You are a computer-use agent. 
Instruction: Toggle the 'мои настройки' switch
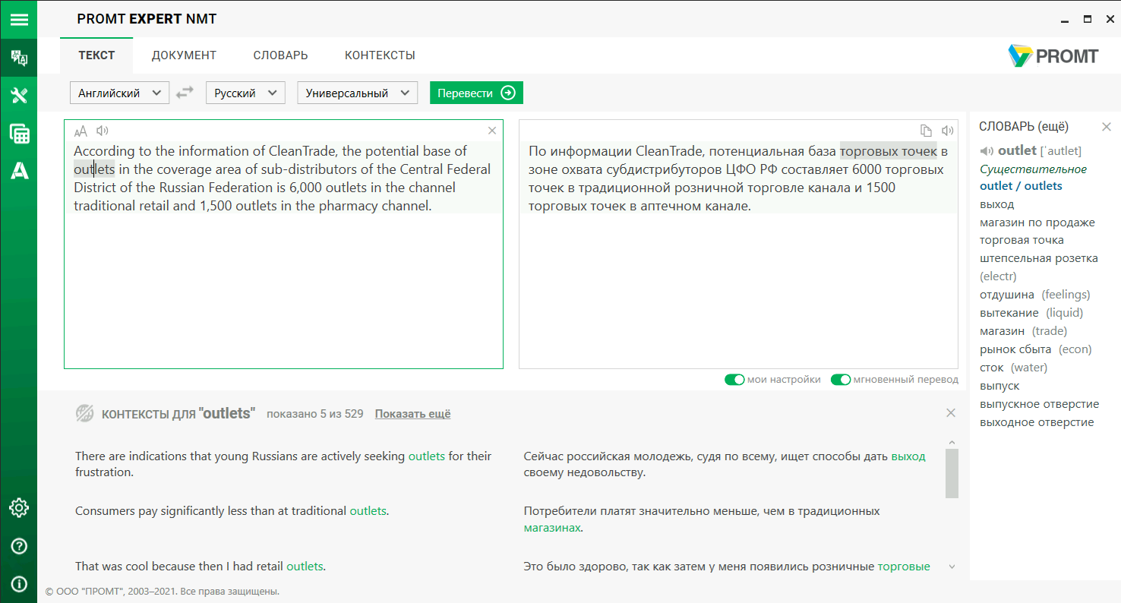(734, 380)
